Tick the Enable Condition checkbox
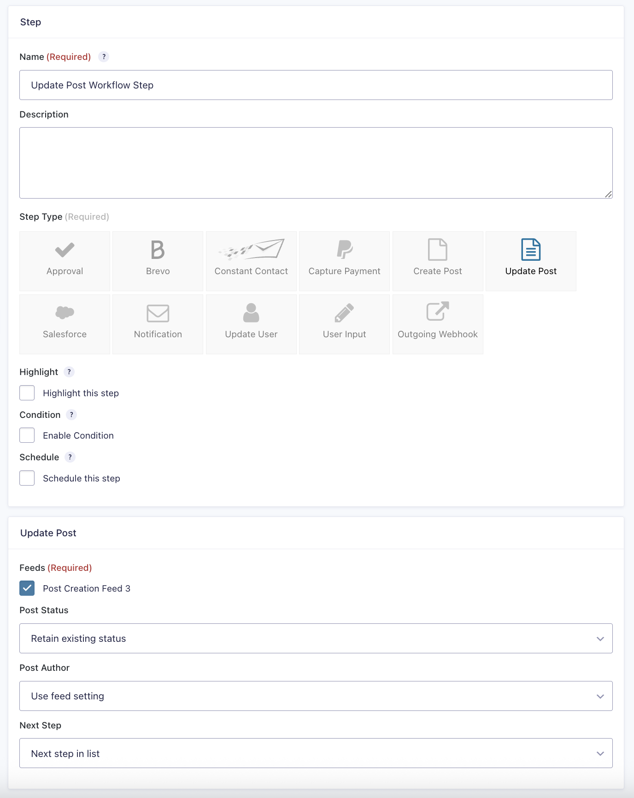Screen dimensions: 634x798 (x=27, y=435)
